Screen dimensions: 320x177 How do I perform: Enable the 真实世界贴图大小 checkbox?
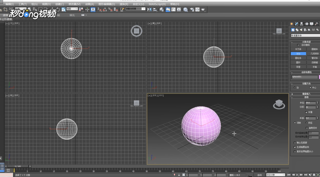pyautogui.click(x=295, y=152)
